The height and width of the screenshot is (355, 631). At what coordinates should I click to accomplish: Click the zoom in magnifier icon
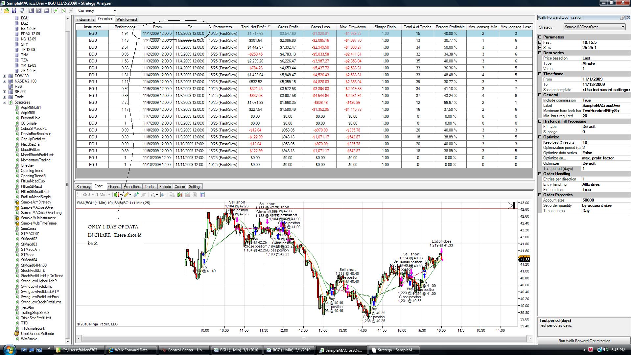tap(136, 195)
